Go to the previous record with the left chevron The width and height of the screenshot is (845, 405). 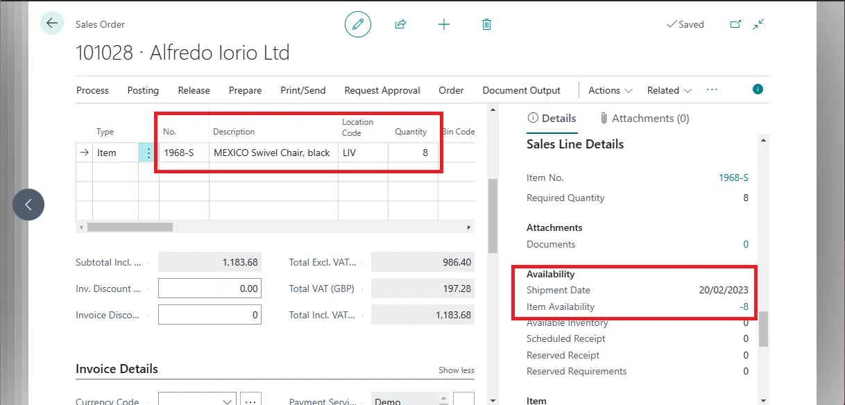[28, 205]
